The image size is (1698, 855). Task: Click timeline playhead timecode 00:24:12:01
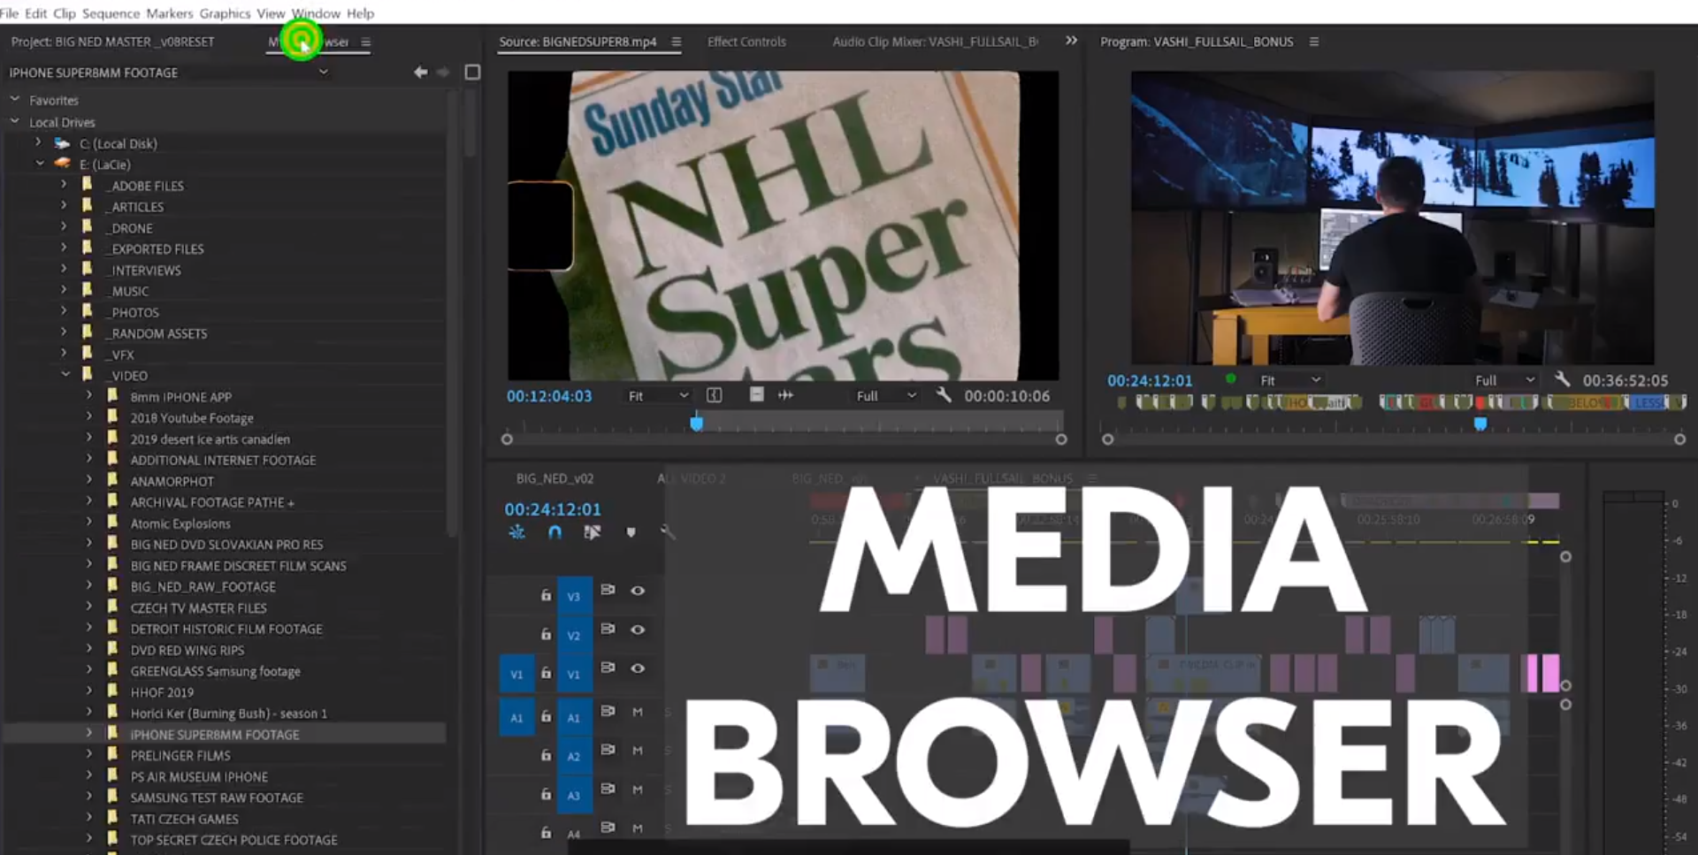click(553, 509)
